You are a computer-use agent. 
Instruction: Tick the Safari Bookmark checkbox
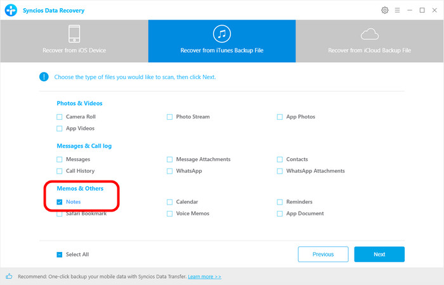coord(59,214)
